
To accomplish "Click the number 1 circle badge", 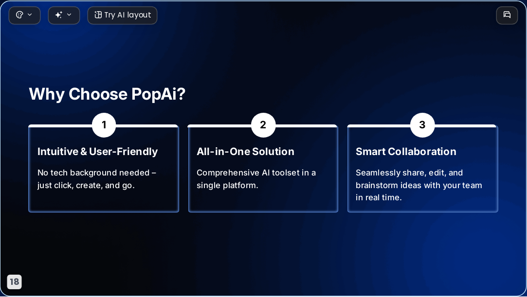I will [x=104, y=125].
